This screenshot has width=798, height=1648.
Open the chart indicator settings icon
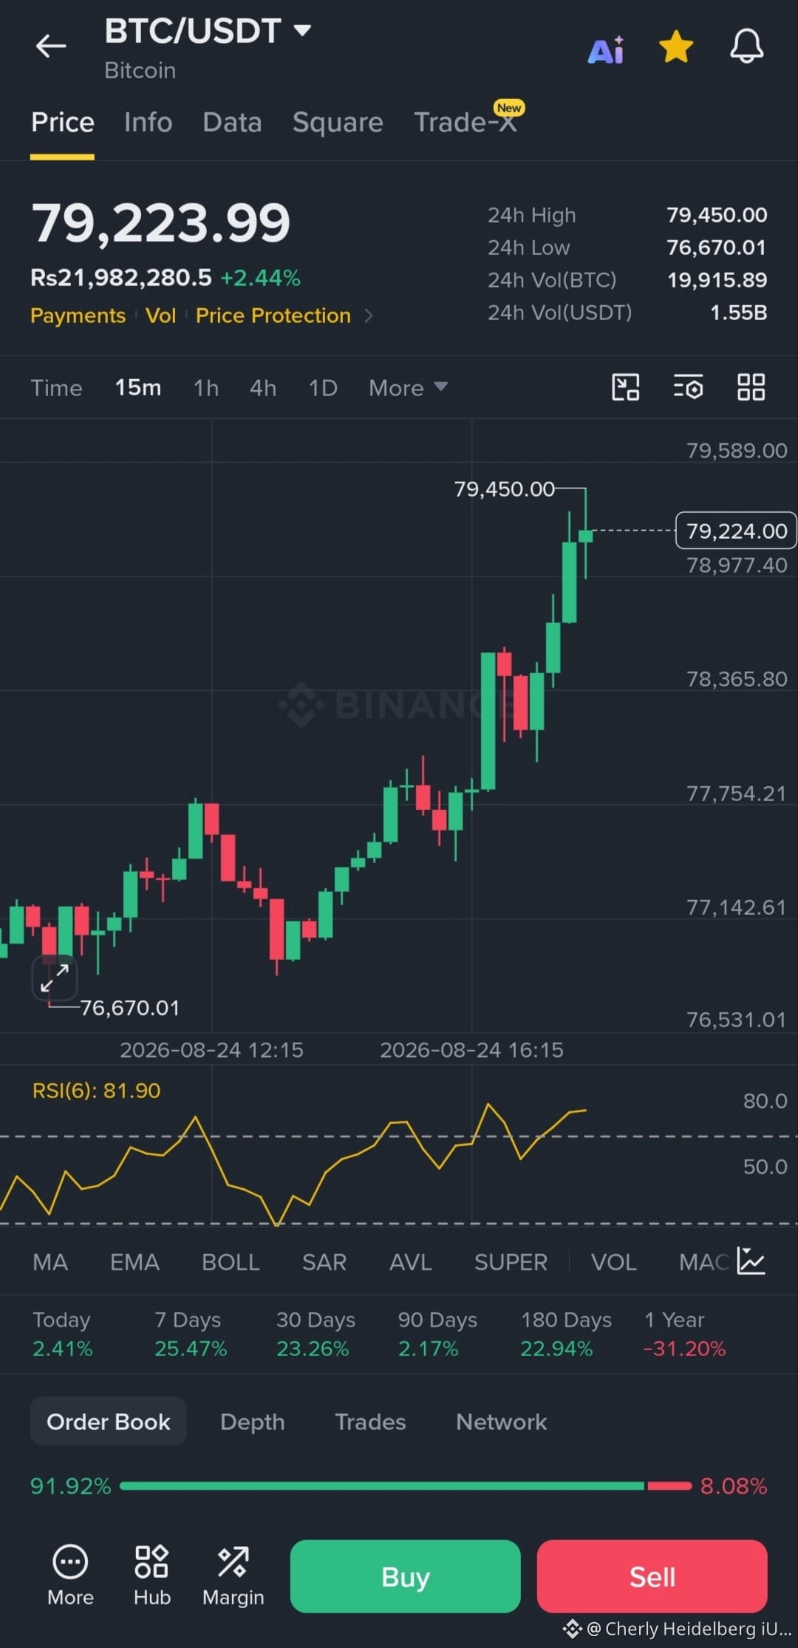point(688,387)
